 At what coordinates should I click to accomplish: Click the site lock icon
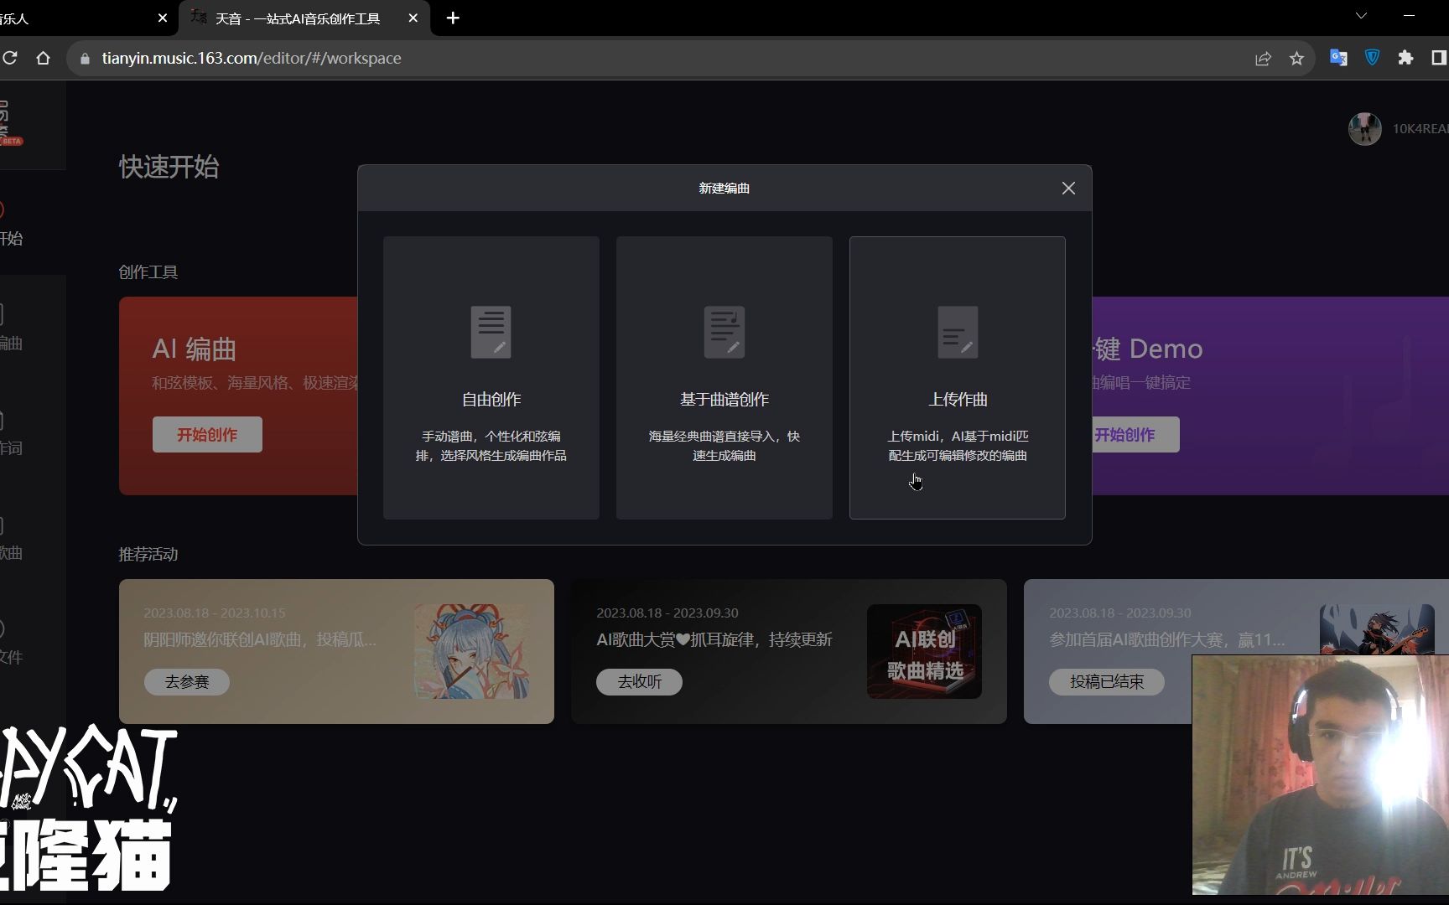(85, 59)
